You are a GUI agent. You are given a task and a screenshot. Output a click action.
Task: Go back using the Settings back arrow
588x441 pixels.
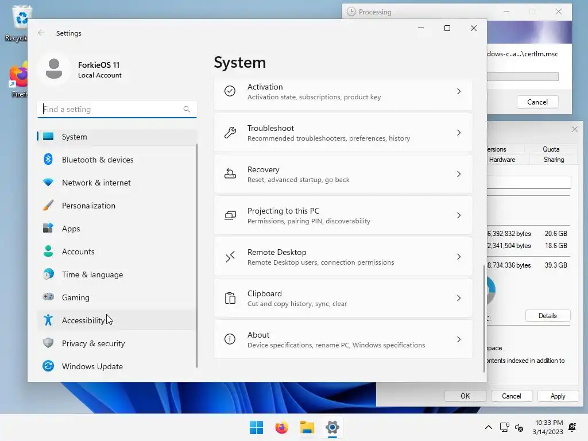click(x=41, y=33)
